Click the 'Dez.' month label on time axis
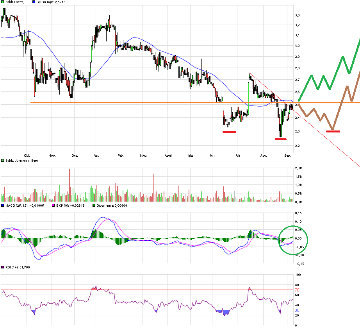 coord(75,156)
